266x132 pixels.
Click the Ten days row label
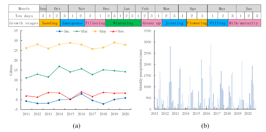click(x=24, y=16)
